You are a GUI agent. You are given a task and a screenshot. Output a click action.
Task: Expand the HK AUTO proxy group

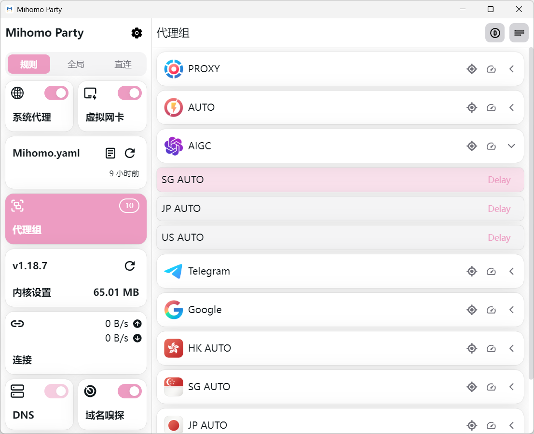click(x=512, y=348)
